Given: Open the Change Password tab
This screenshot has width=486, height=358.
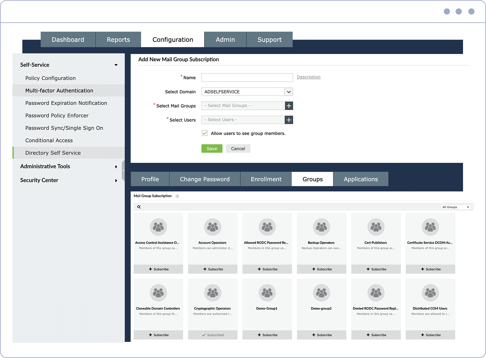Looking at the screenshot, I should point(205,179).
